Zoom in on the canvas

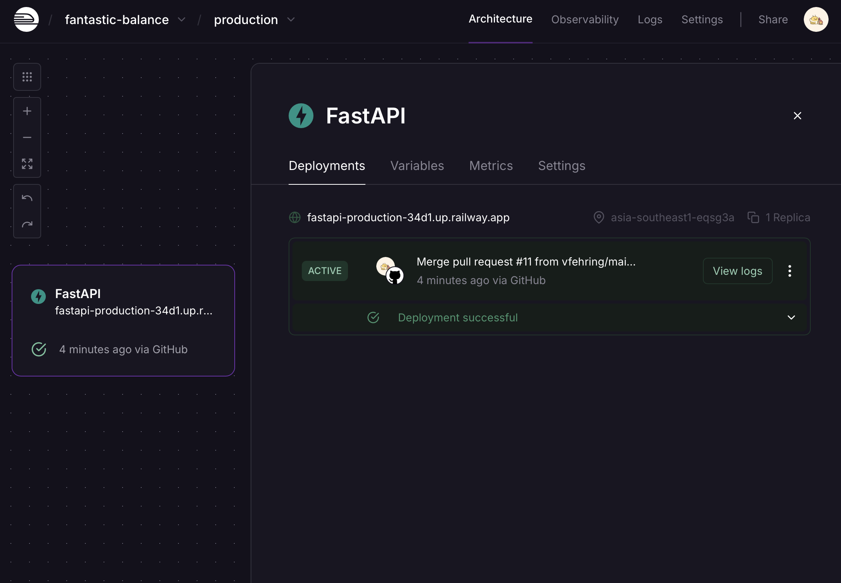point(27,111)
